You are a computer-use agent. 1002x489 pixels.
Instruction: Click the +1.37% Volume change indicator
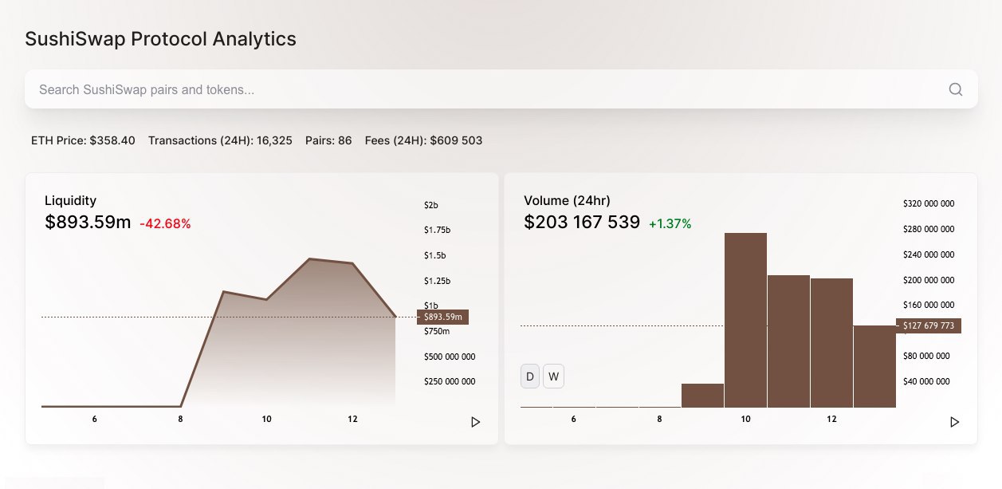coord(670,224)
